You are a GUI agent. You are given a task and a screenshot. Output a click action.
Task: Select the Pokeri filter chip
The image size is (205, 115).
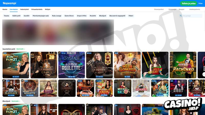point(131,16)
